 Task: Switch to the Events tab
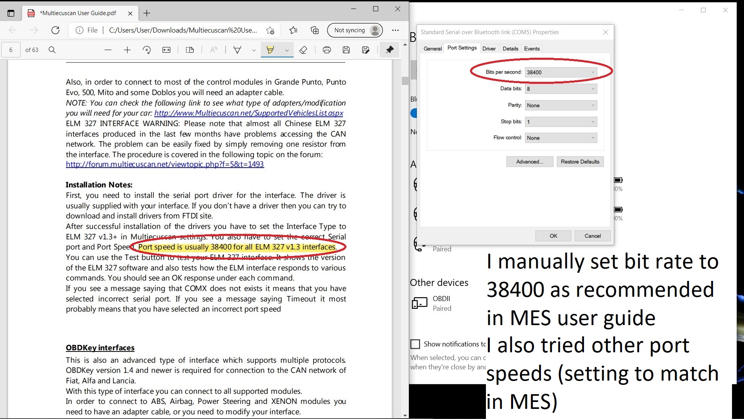[532, 48]
